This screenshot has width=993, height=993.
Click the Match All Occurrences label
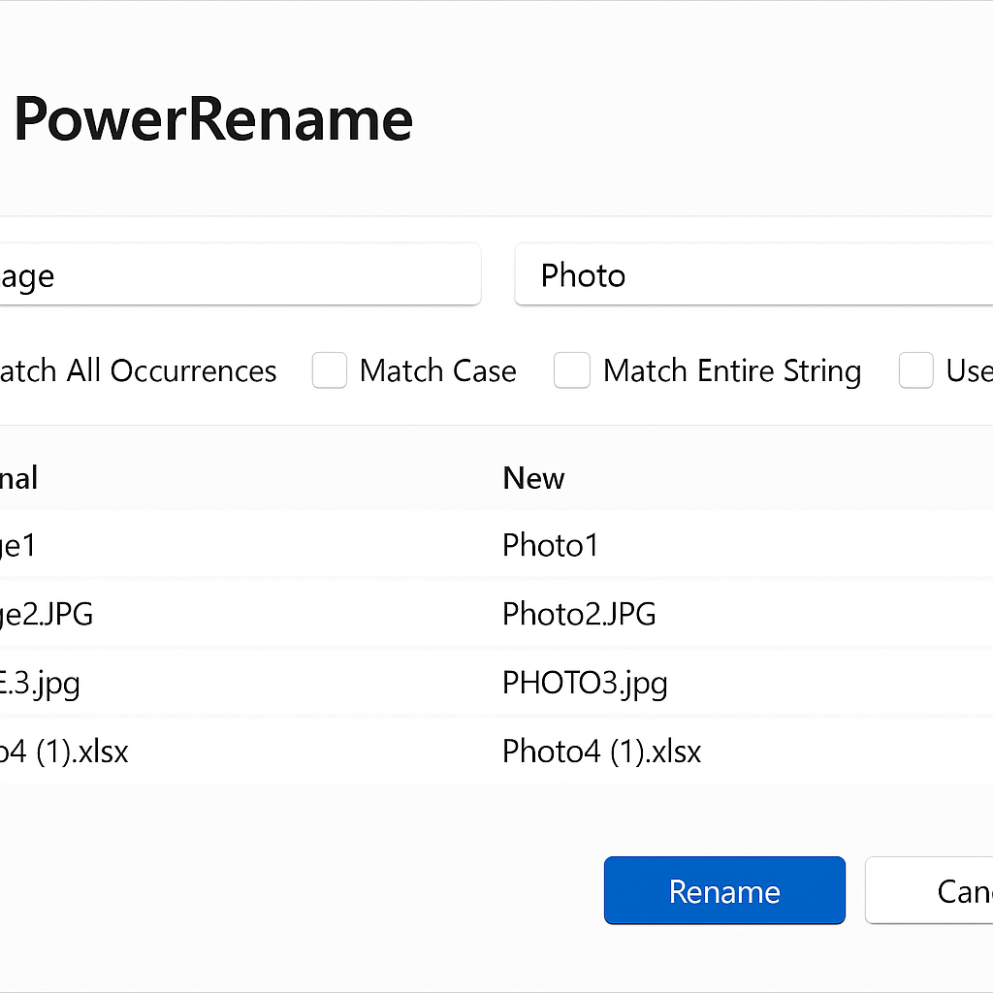click(x=138, y=370)
